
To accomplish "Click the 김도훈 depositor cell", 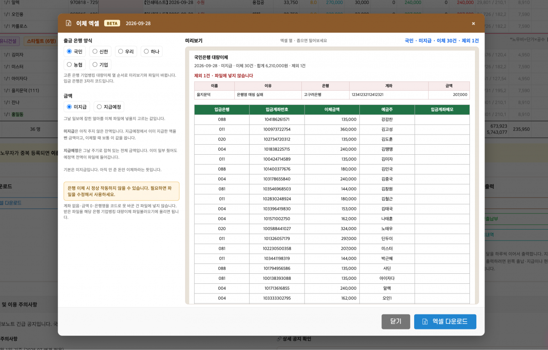I will coord(387,139).
